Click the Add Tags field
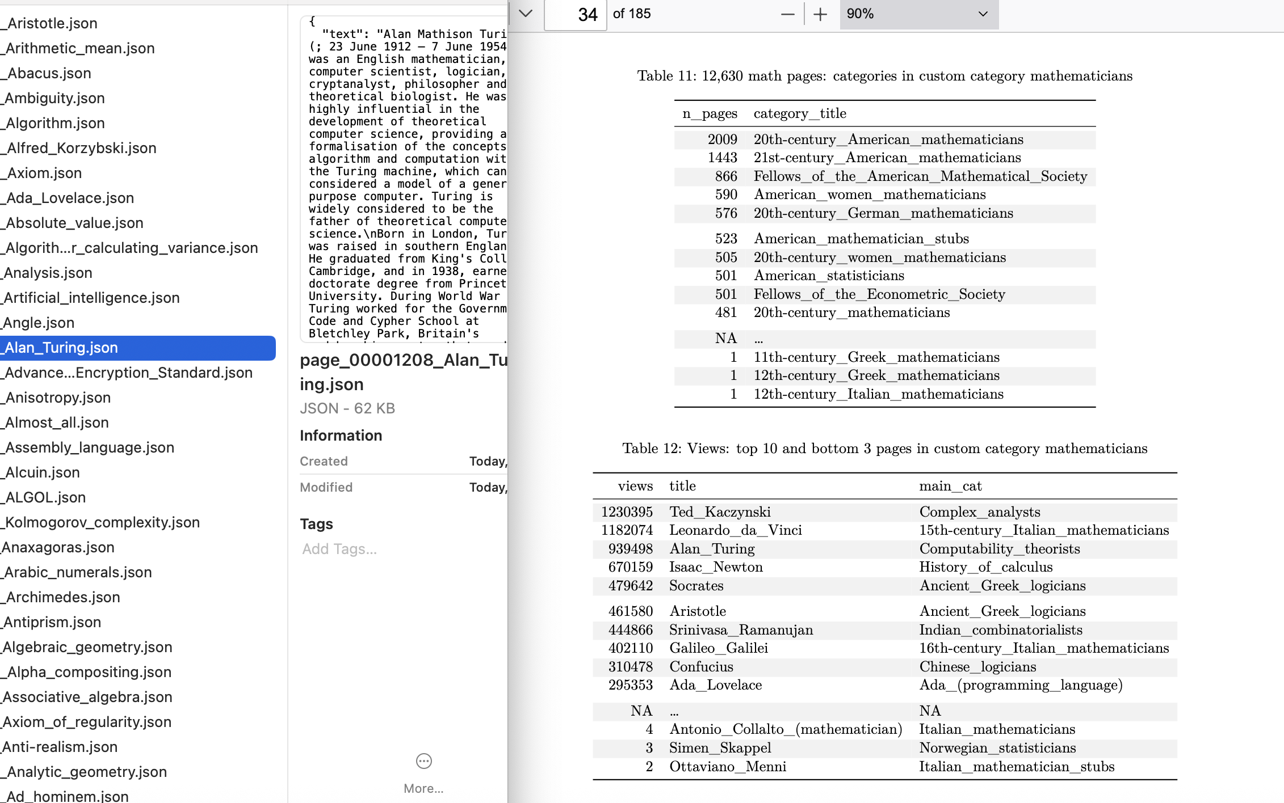1284x803 pixels. (x=339, y=549)
